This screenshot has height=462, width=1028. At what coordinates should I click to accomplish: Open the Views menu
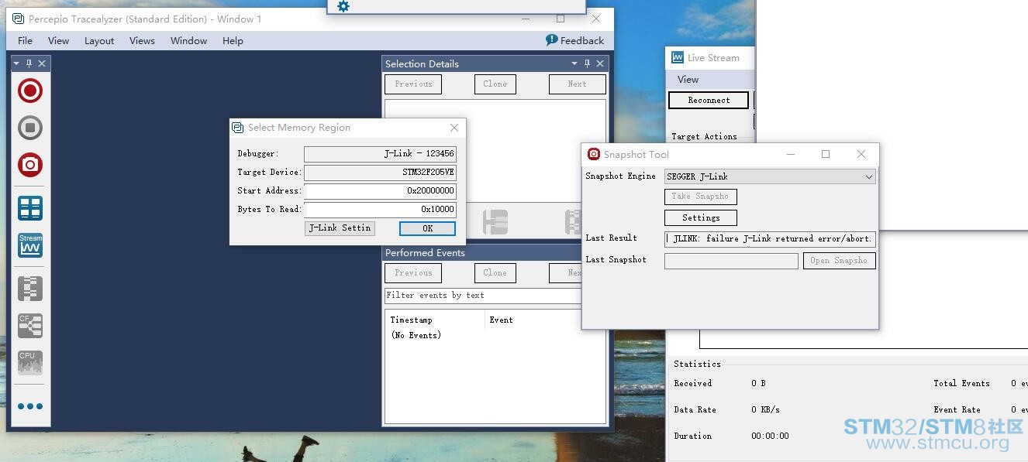point(142,40)
